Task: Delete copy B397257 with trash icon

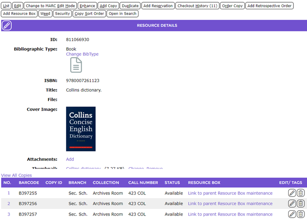Action: (301, 214)
